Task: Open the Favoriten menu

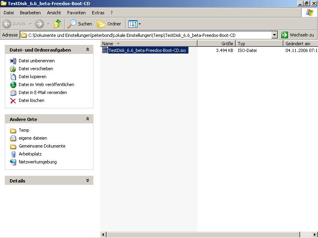Action: point(76,13)
